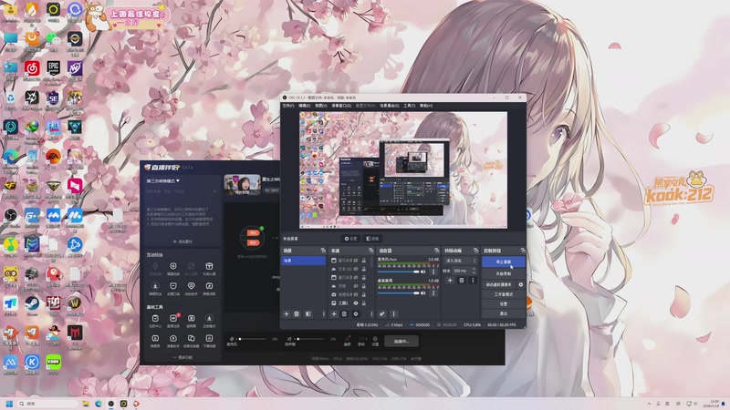Viewport: 730px width, 410px height.
Task: Open the Edit menu in OBS
Action: (305, 106)
